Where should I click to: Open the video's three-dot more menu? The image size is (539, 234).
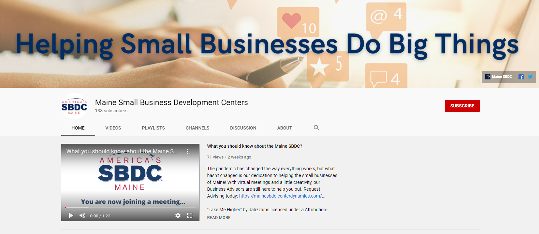(x=187, y=151)
